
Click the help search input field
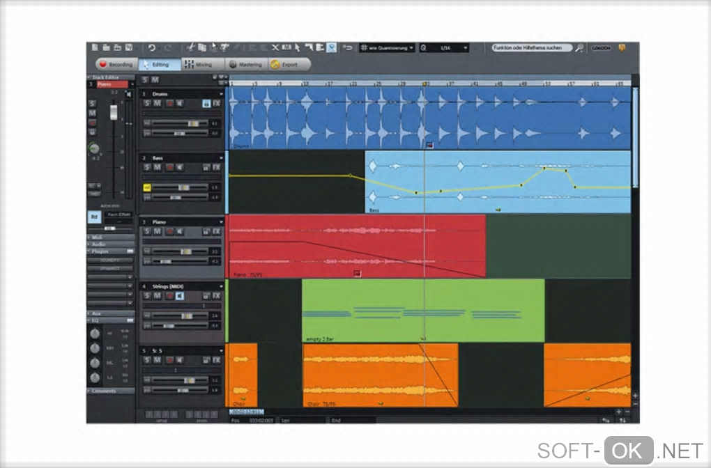532,47
